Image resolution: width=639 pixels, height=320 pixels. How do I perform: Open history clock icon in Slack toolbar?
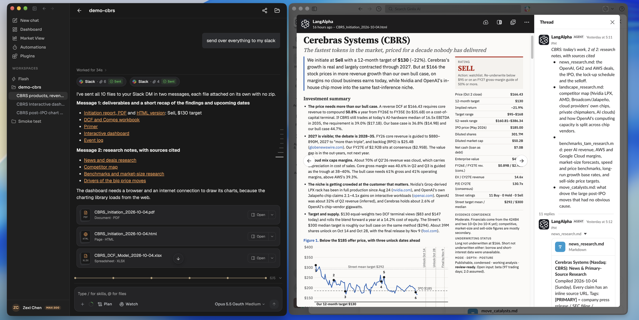[379, 9]
